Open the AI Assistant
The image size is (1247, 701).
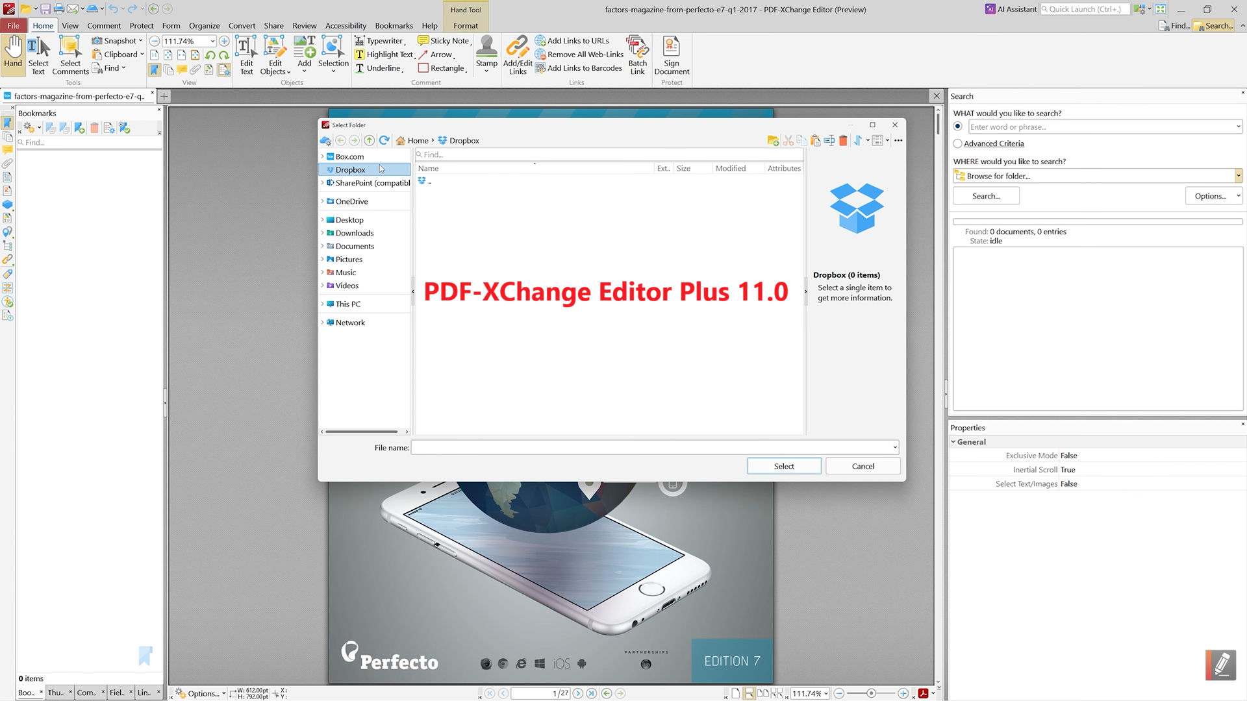click(x=1011, y=9)
